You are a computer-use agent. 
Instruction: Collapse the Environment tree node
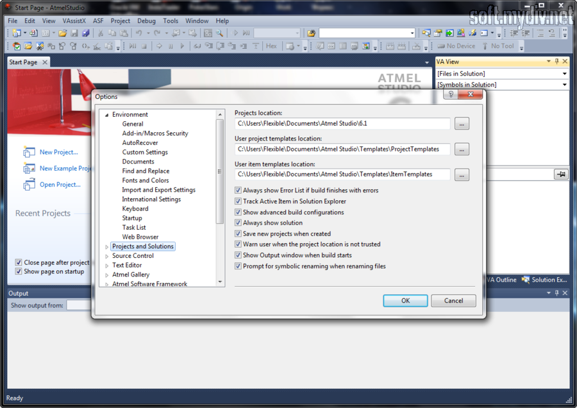point(106,115)
